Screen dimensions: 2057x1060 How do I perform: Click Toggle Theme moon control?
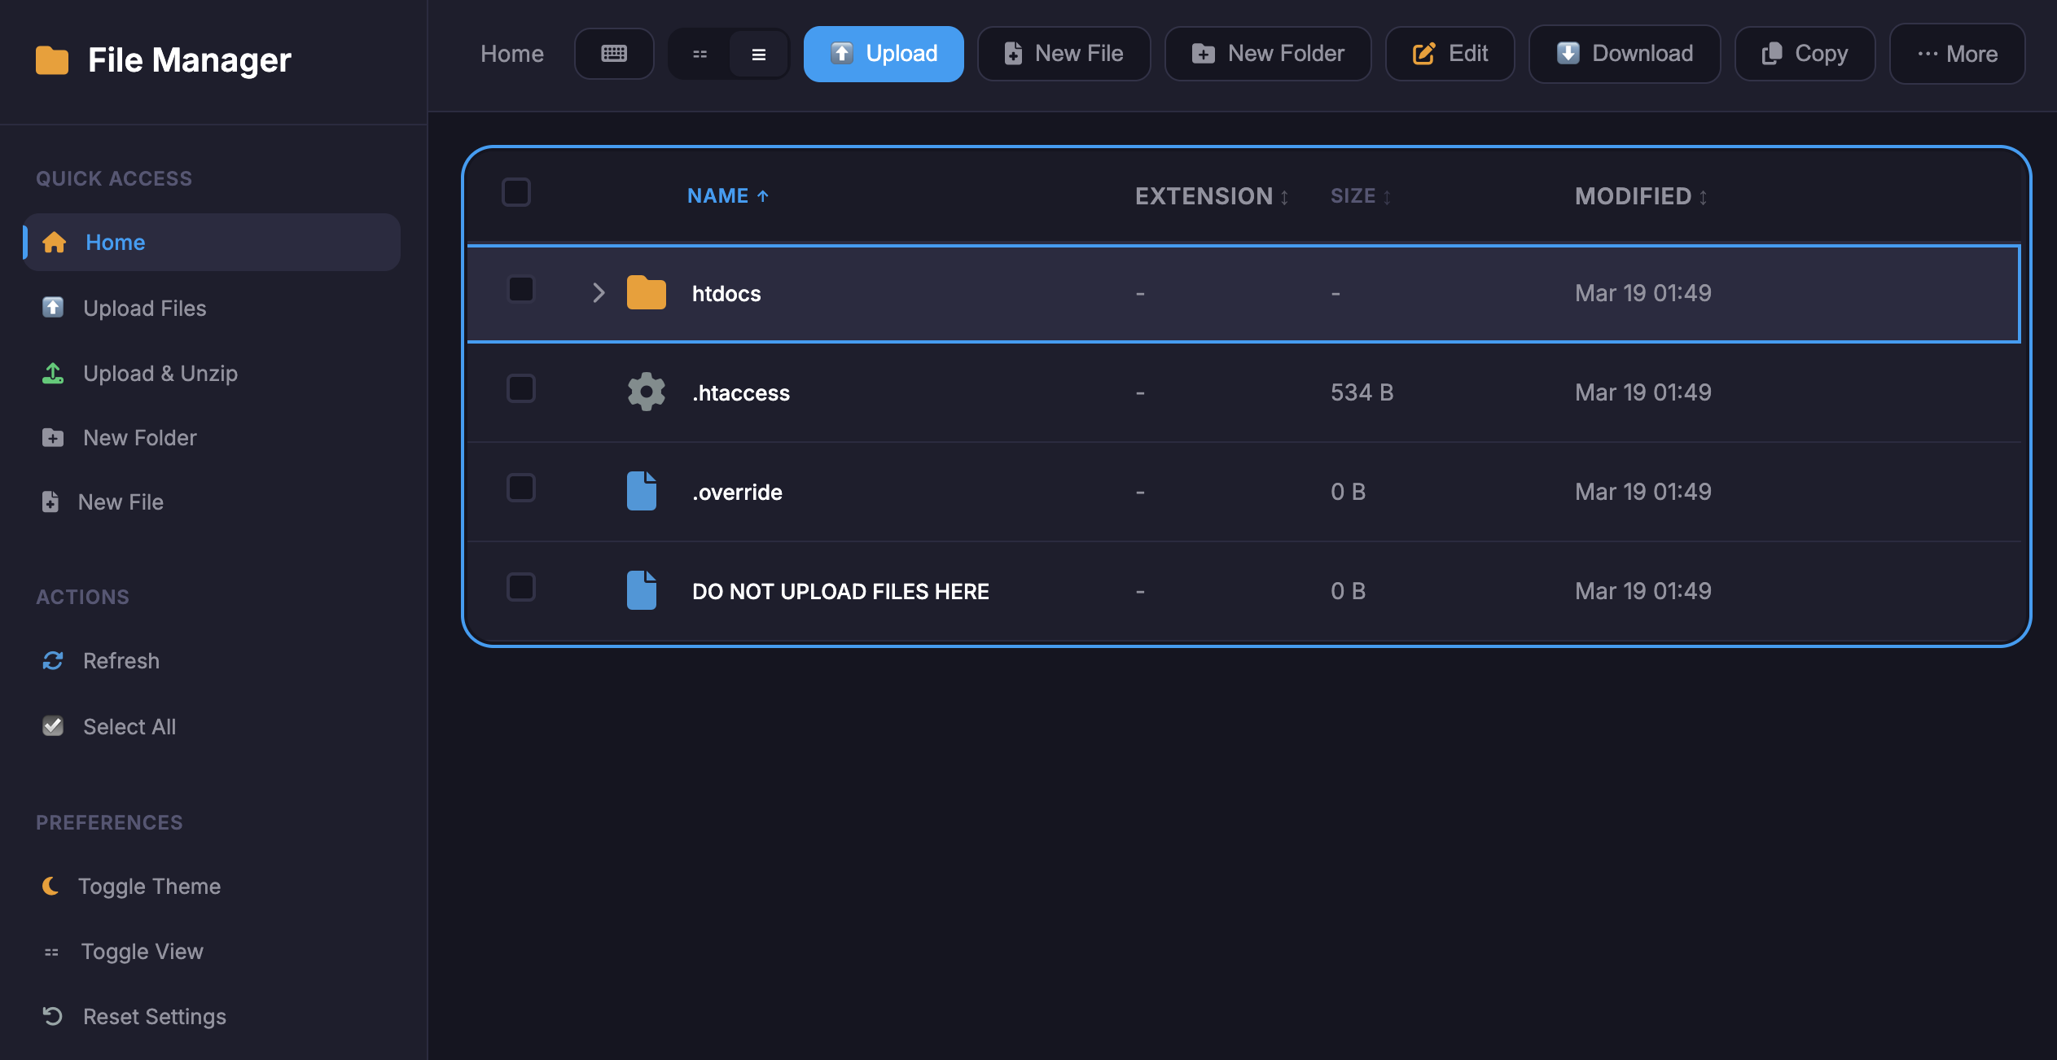pos(51,886)
